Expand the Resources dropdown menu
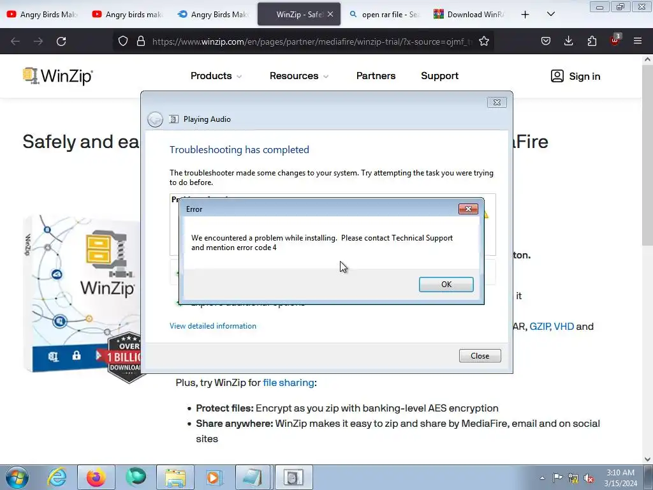 [298, 76]
